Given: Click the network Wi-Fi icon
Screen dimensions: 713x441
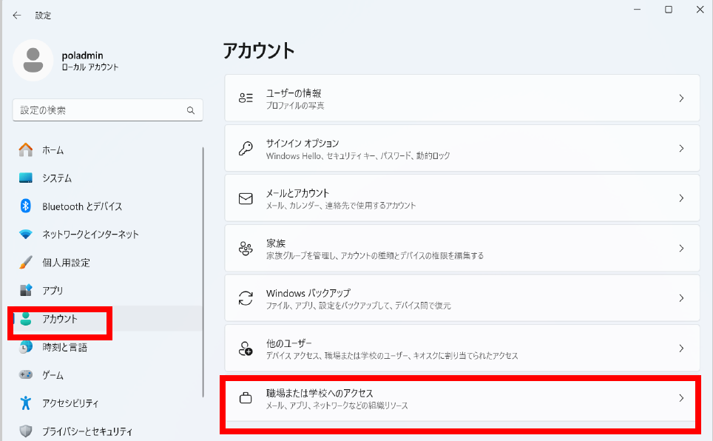Looking at the screenshot, I should point(26,235).
